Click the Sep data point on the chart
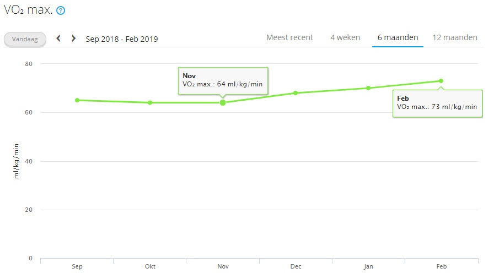The image size is (494, 279). coord(77,100)
